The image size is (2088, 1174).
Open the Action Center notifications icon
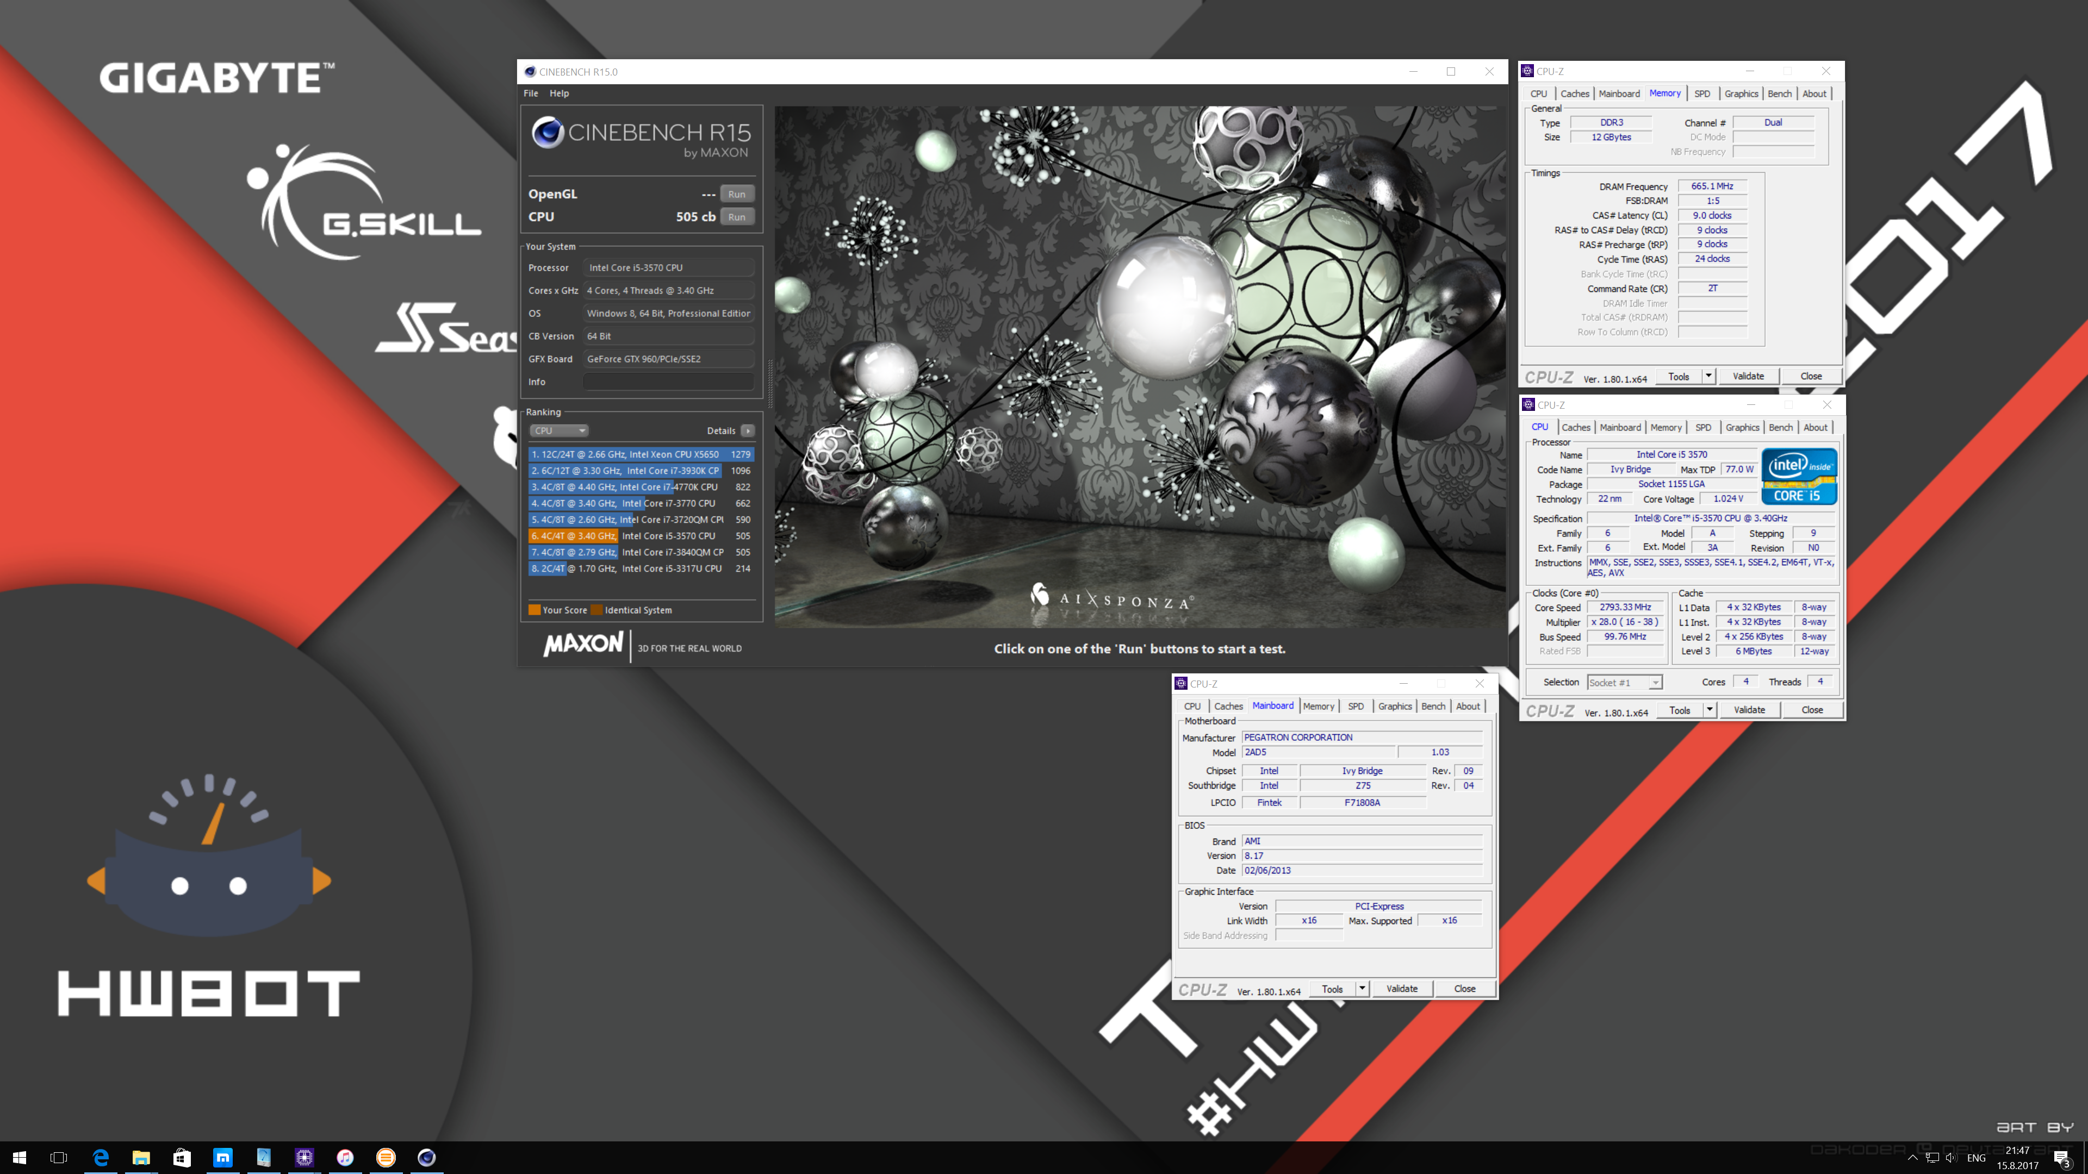[2062, 1159]
